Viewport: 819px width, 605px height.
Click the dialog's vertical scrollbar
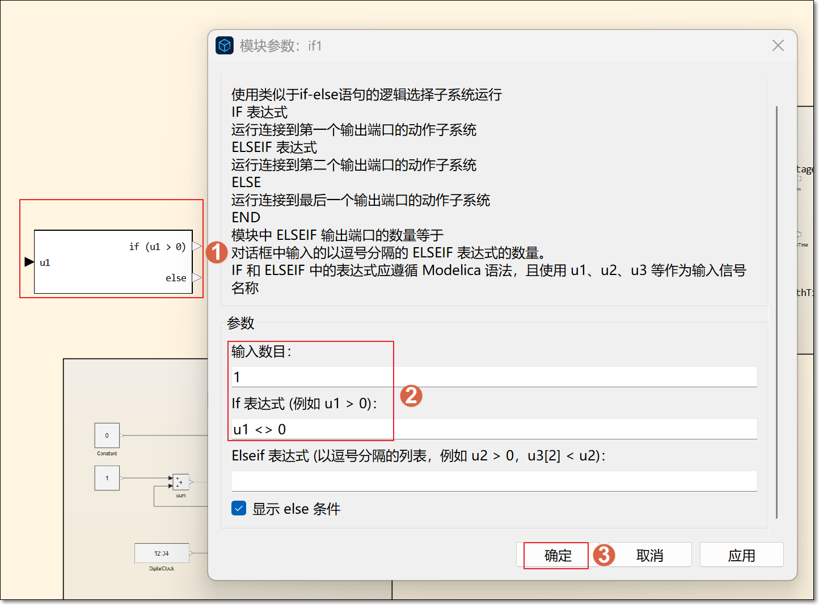coord(776,312)
